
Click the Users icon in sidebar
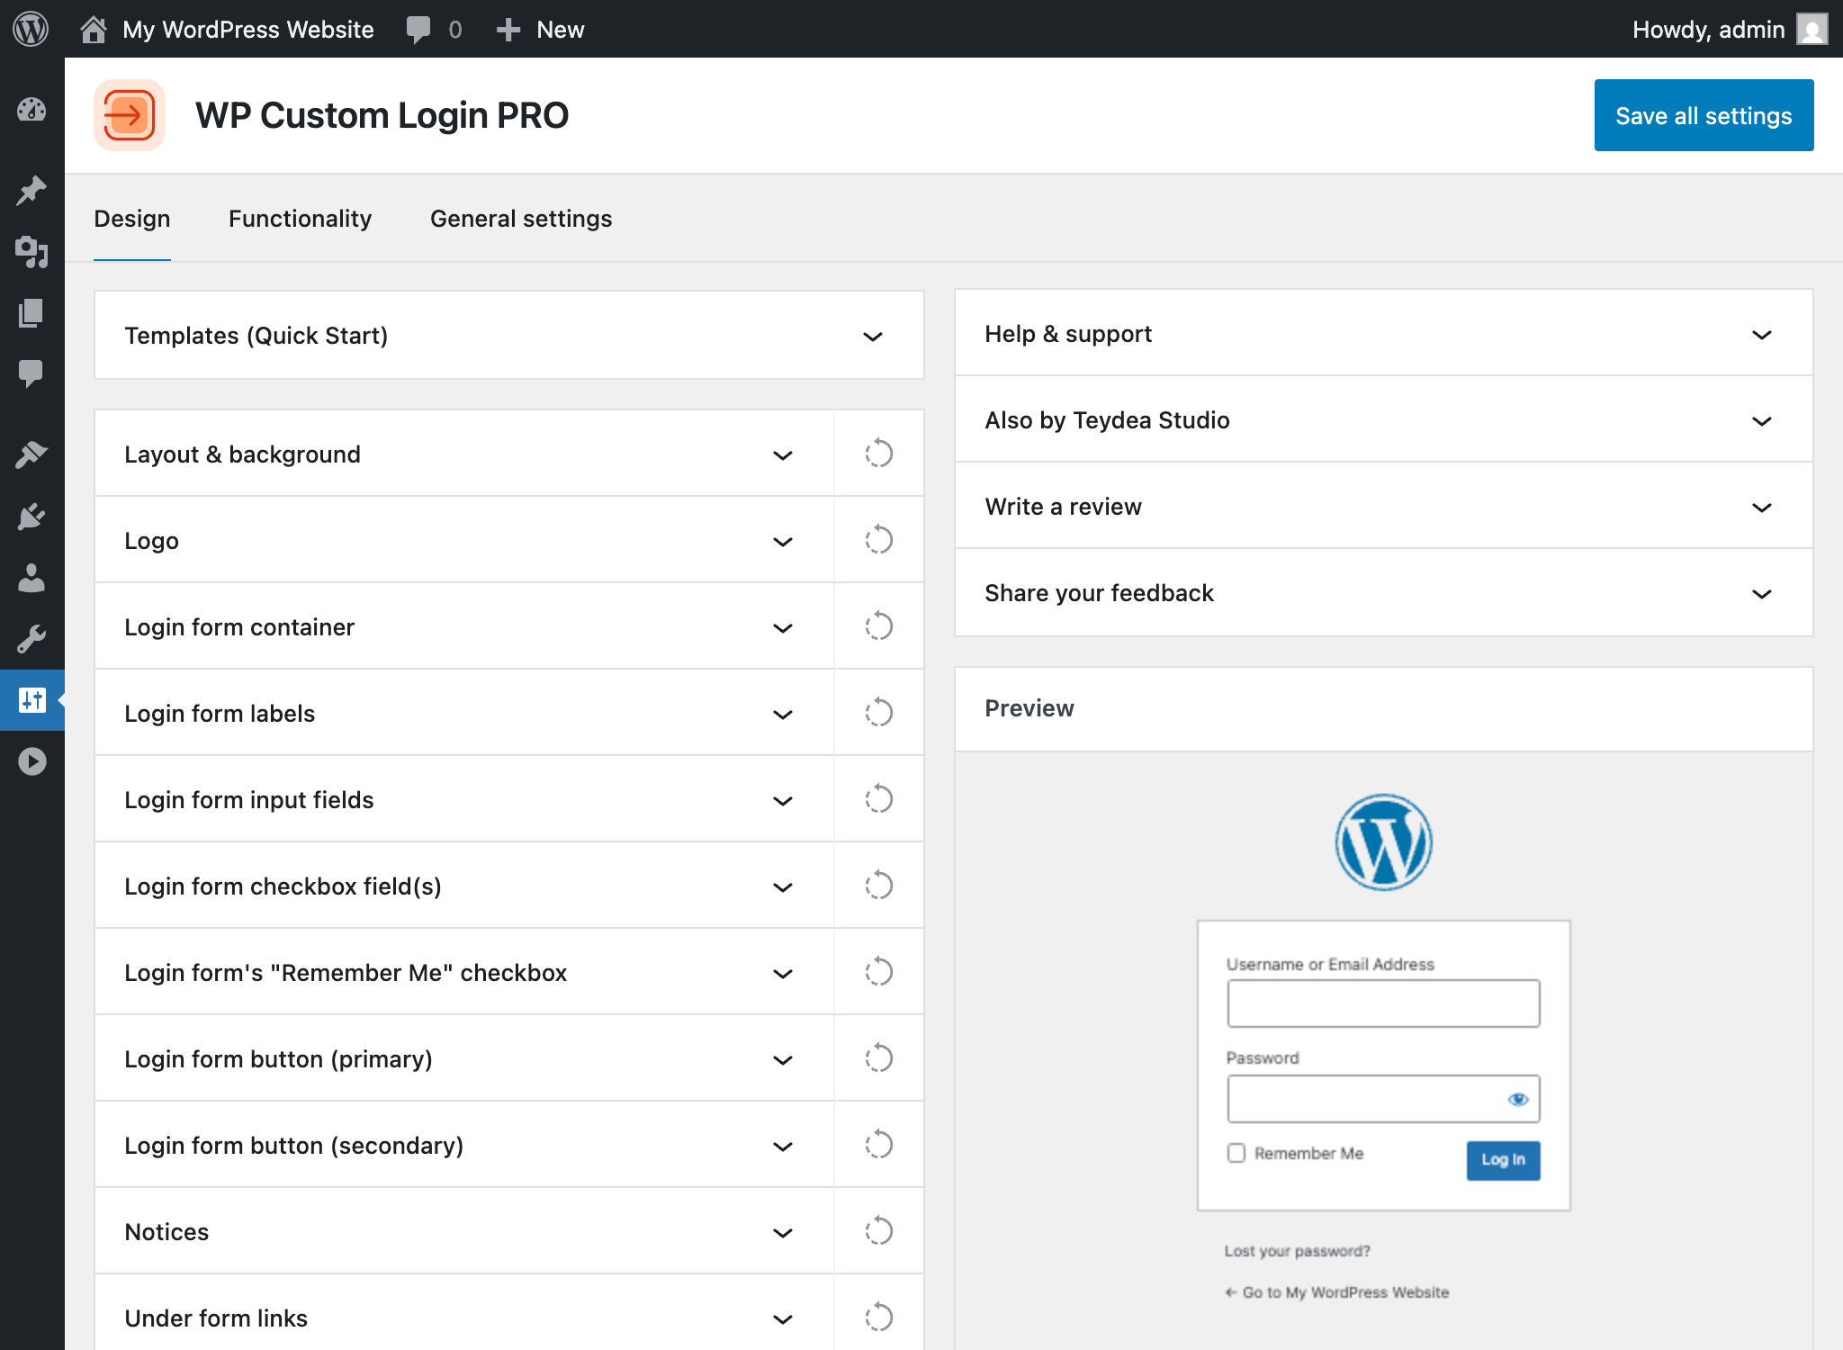pyautogui.click(x=31, y=578)
